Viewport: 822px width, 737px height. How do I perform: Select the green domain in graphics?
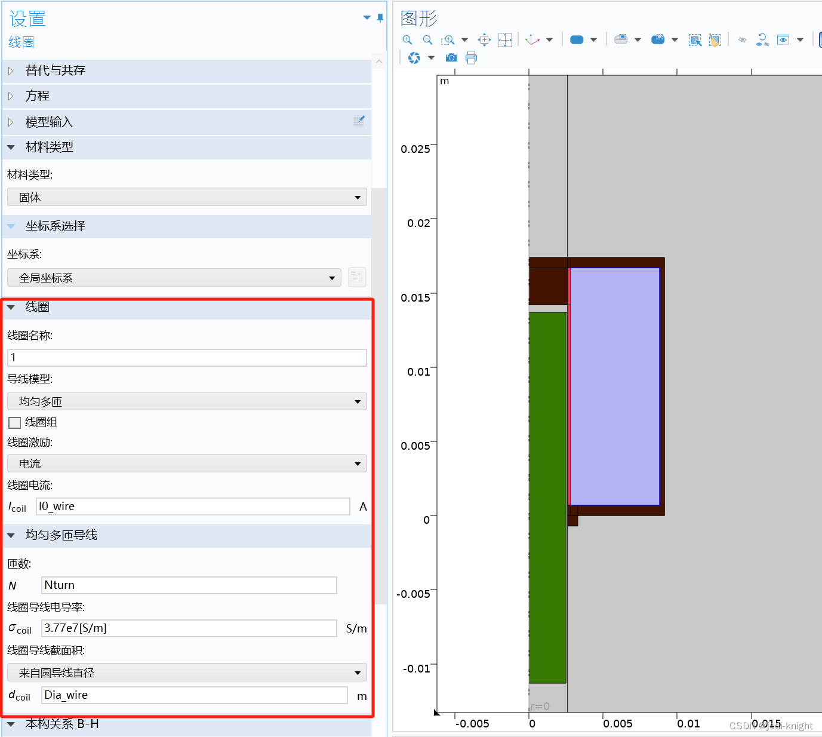tap(547, 497)
